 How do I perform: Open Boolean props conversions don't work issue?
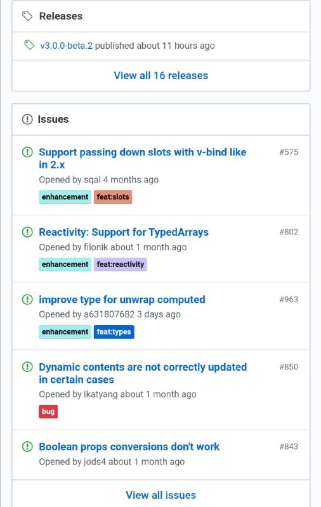coord(129,447)
